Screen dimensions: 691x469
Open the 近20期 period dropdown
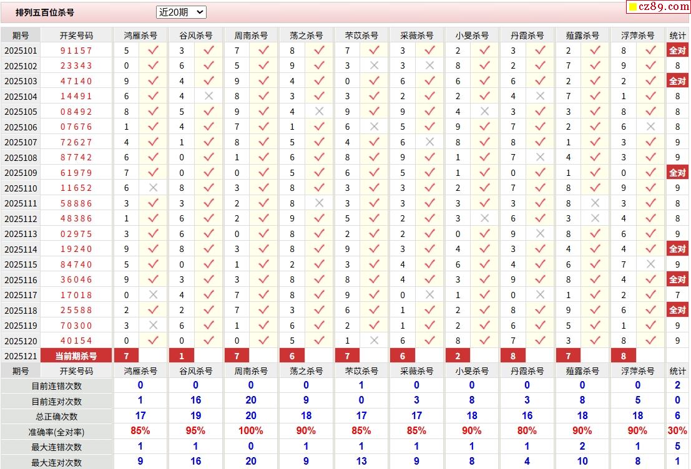[181, 12]
